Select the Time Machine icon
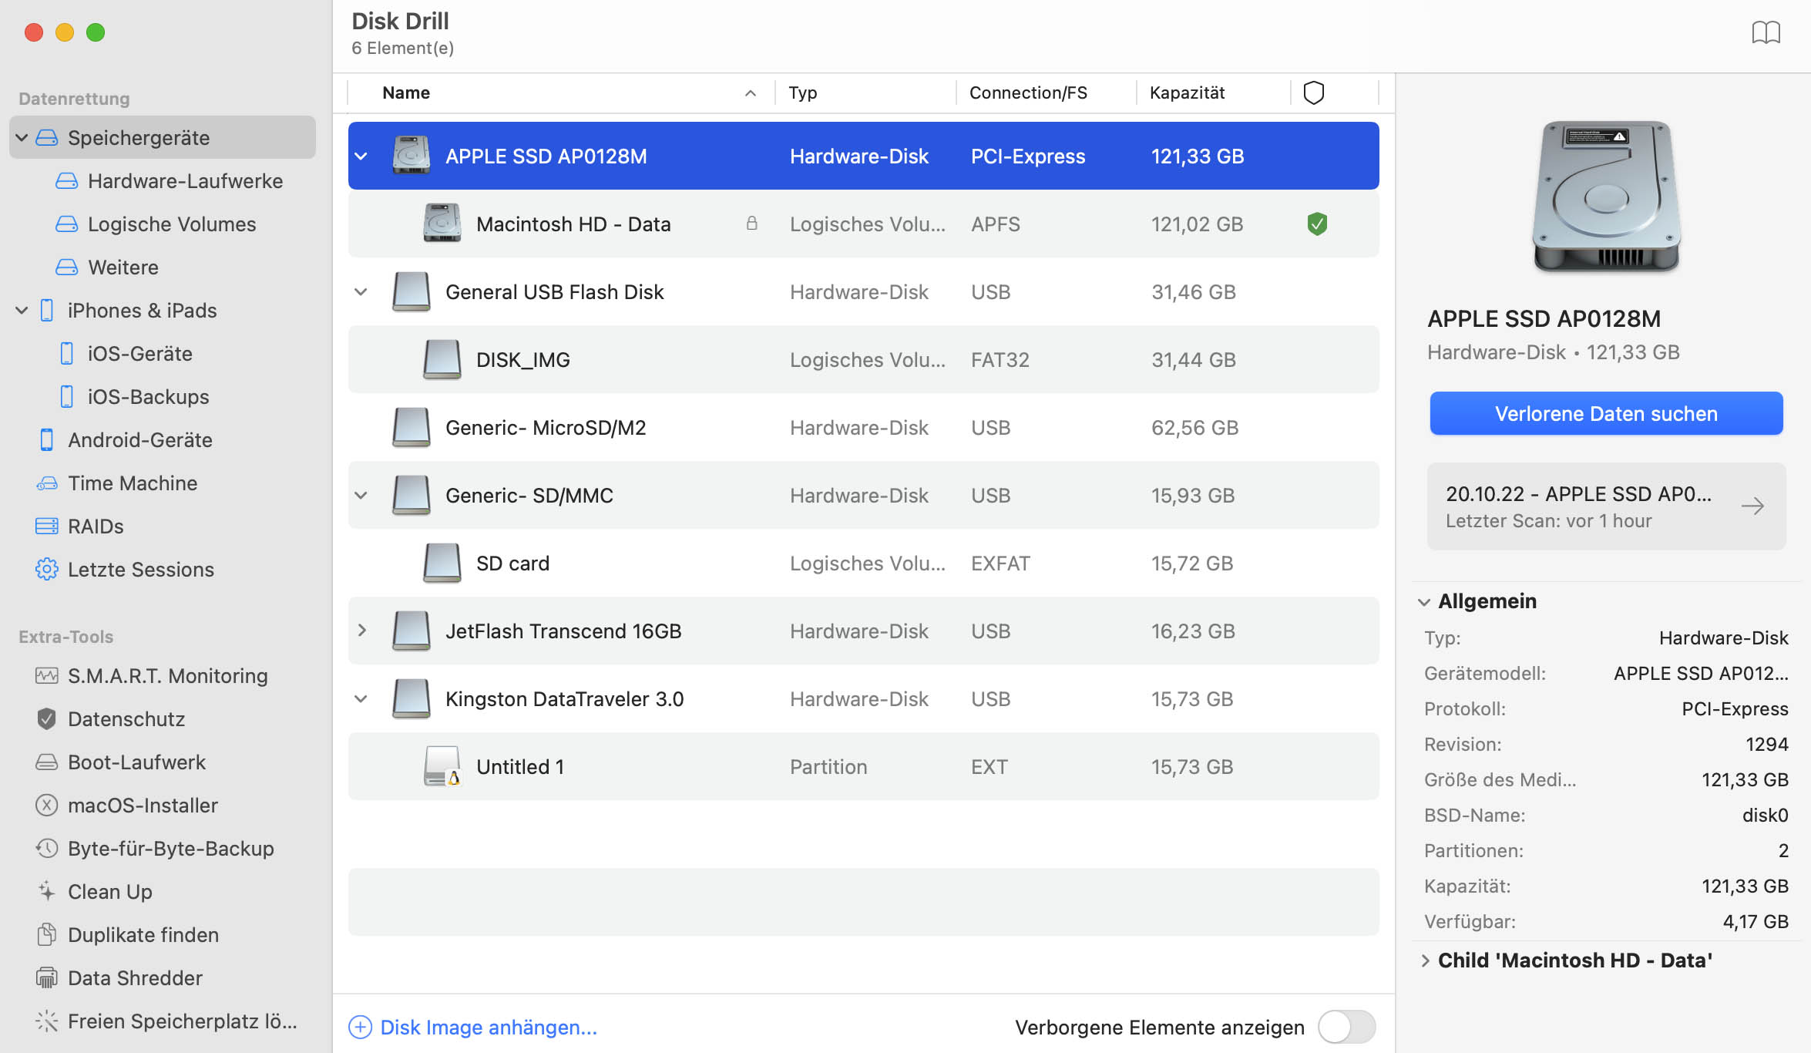The image size is (1811, 1053). pyautogui.click(x=45, y=481)
